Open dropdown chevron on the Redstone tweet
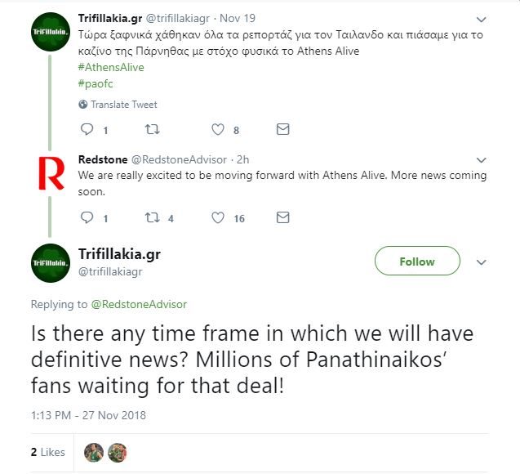This screenshot has width=520, height=474. [x=482, y=159]
